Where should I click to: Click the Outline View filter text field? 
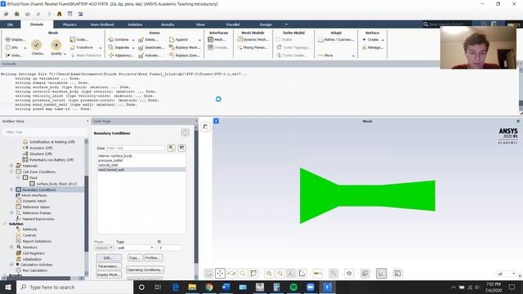(x=45, y=132)
